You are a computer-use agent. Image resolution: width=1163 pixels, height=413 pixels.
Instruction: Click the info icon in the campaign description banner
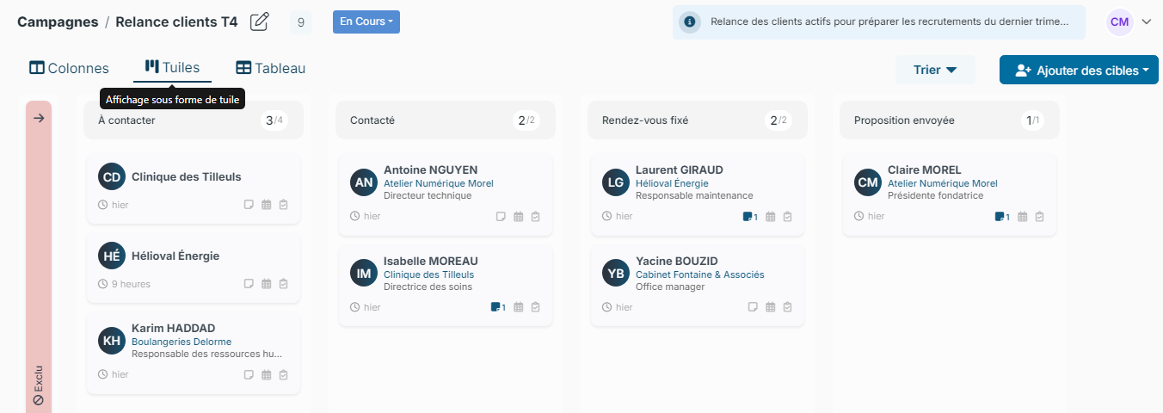click(689, 22)
